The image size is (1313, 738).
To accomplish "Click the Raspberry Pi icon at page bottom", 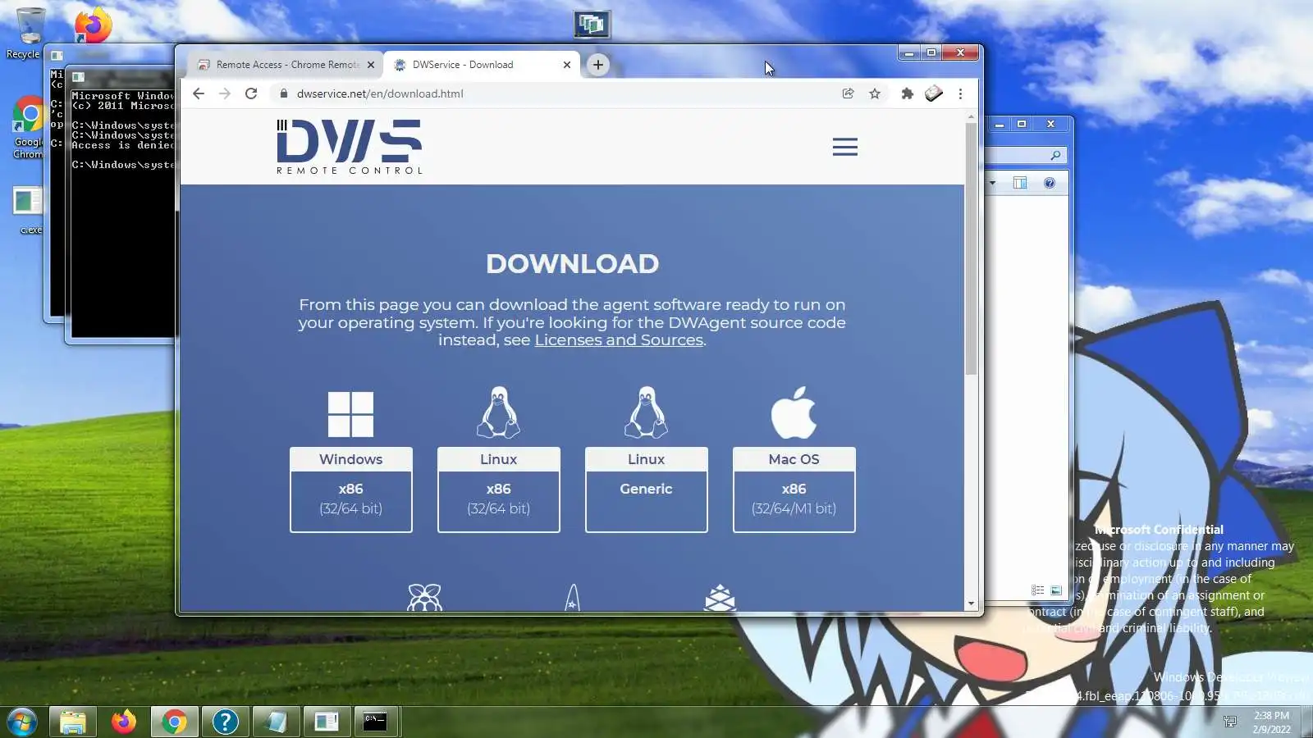I will pos(424,598).
